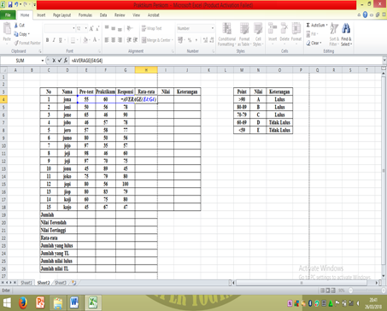This screenshot has width=387, height=311.
Task: Open the Name Box dropdown arrow
Action: [43, 61]
